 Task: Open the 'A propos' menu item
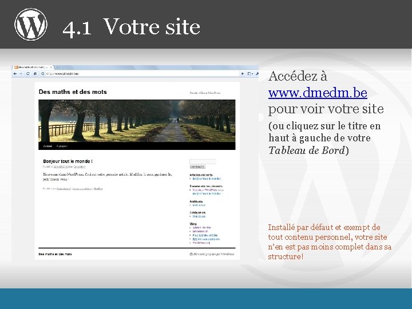62,146
